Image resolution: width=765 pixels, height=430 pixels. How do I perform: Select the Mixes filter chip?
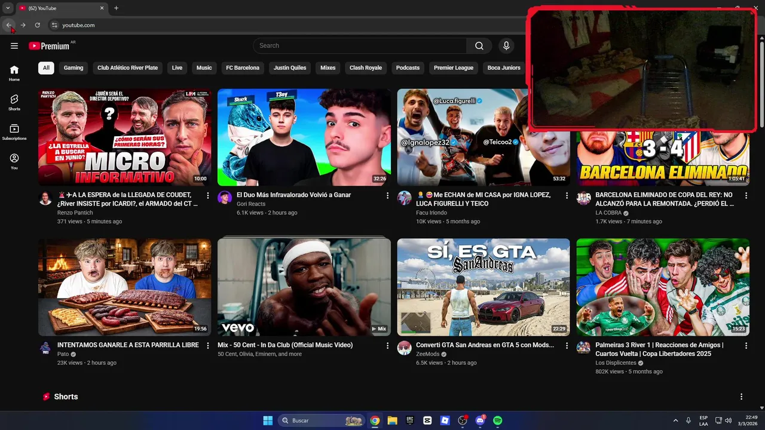tap(328, 67)
